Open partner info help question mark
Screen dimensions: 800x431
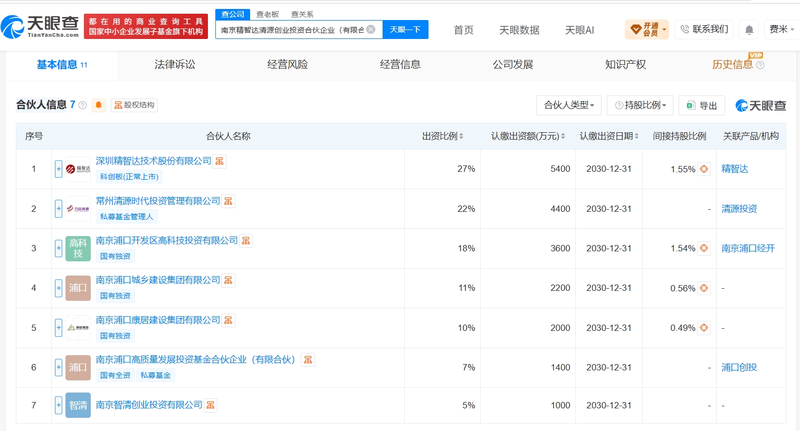(x=82, y=105)
